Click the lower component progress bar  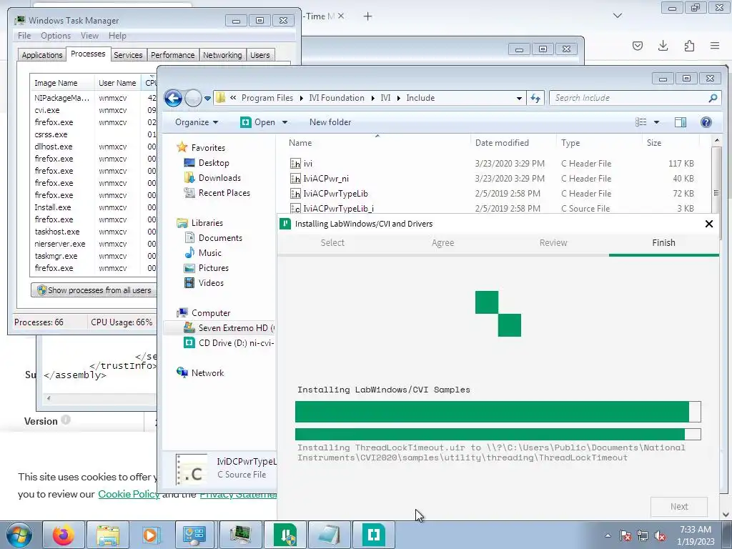(498, 434)
